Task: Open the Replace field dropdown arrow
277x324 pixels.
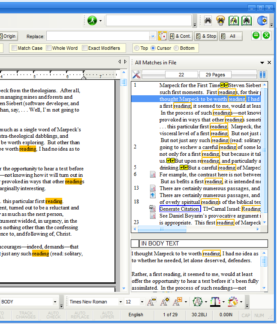Action: pos(153,36)
